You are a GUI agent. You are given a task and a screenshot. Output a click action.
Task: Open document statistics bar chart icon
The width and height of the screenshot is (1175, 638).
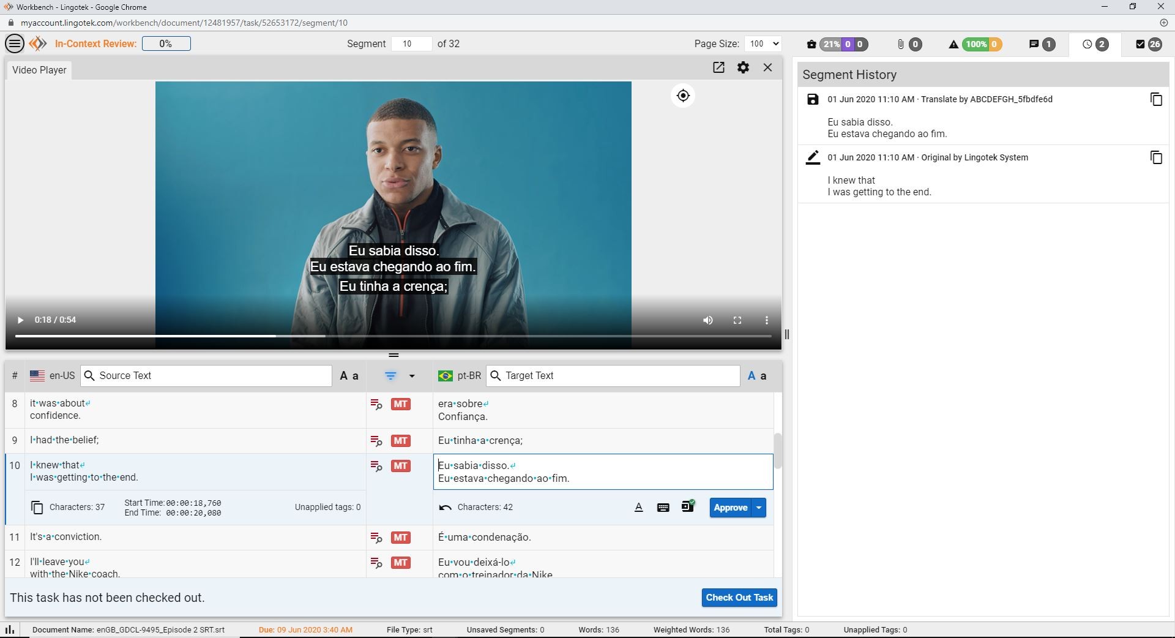pos(10,629)
